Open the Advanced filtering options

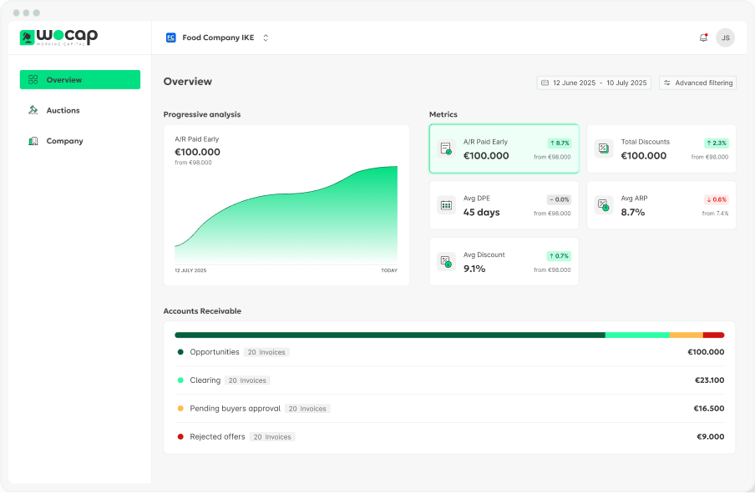click(697, 83)
